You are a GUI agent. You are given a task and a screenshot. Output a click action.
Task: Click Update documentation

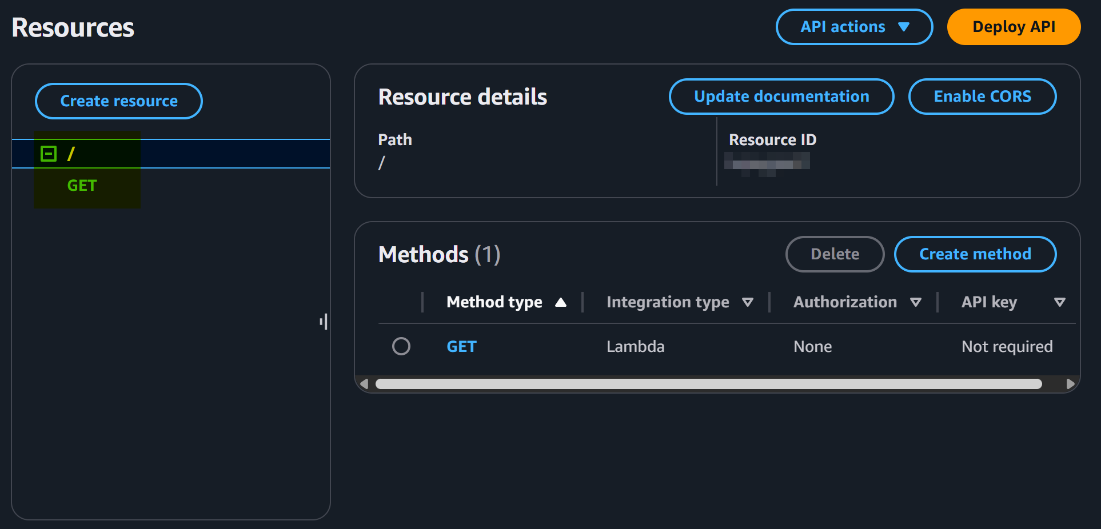tap(781, 97)
